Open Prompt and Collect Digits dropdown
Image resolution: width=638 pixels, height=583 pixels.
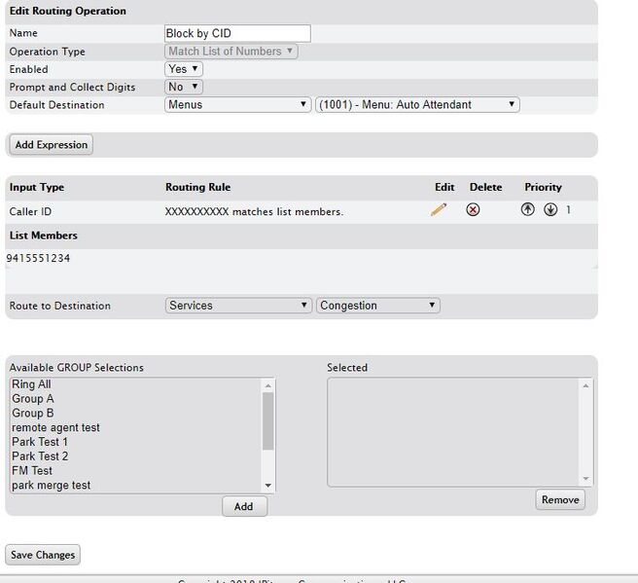(x=184, y=87)
